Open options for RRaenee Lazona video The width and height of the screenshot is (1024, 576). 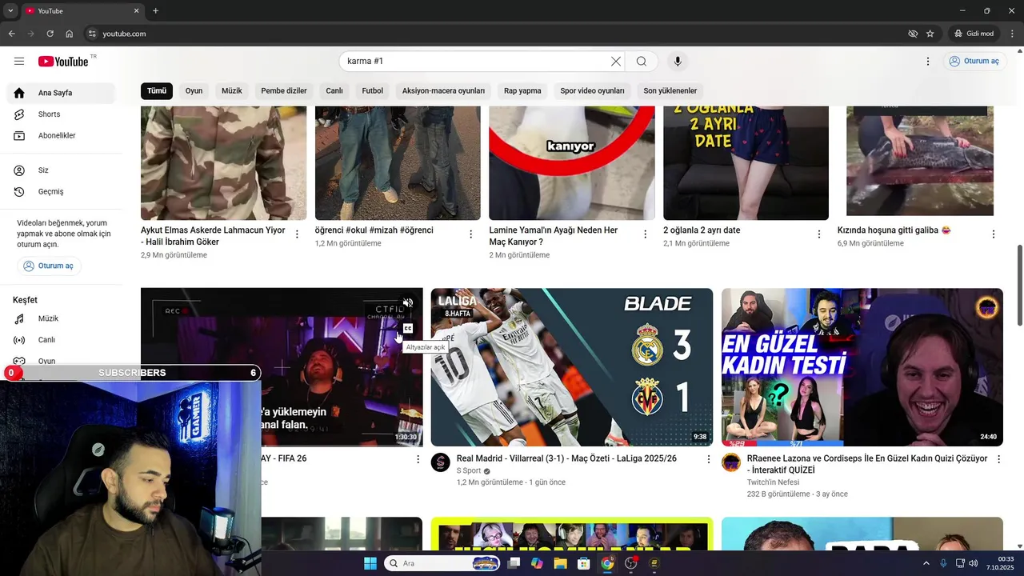998,459
